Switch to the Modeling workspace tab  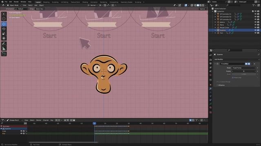point(46,2)
